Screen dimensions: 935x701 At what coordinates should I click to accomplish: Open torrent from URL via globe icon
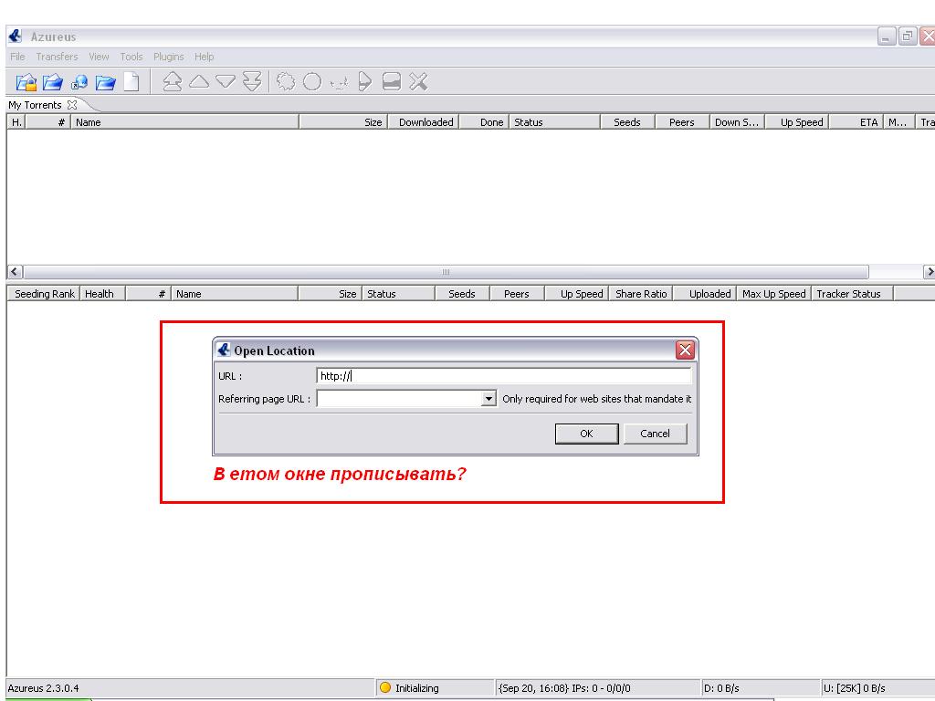click(79, 81)
